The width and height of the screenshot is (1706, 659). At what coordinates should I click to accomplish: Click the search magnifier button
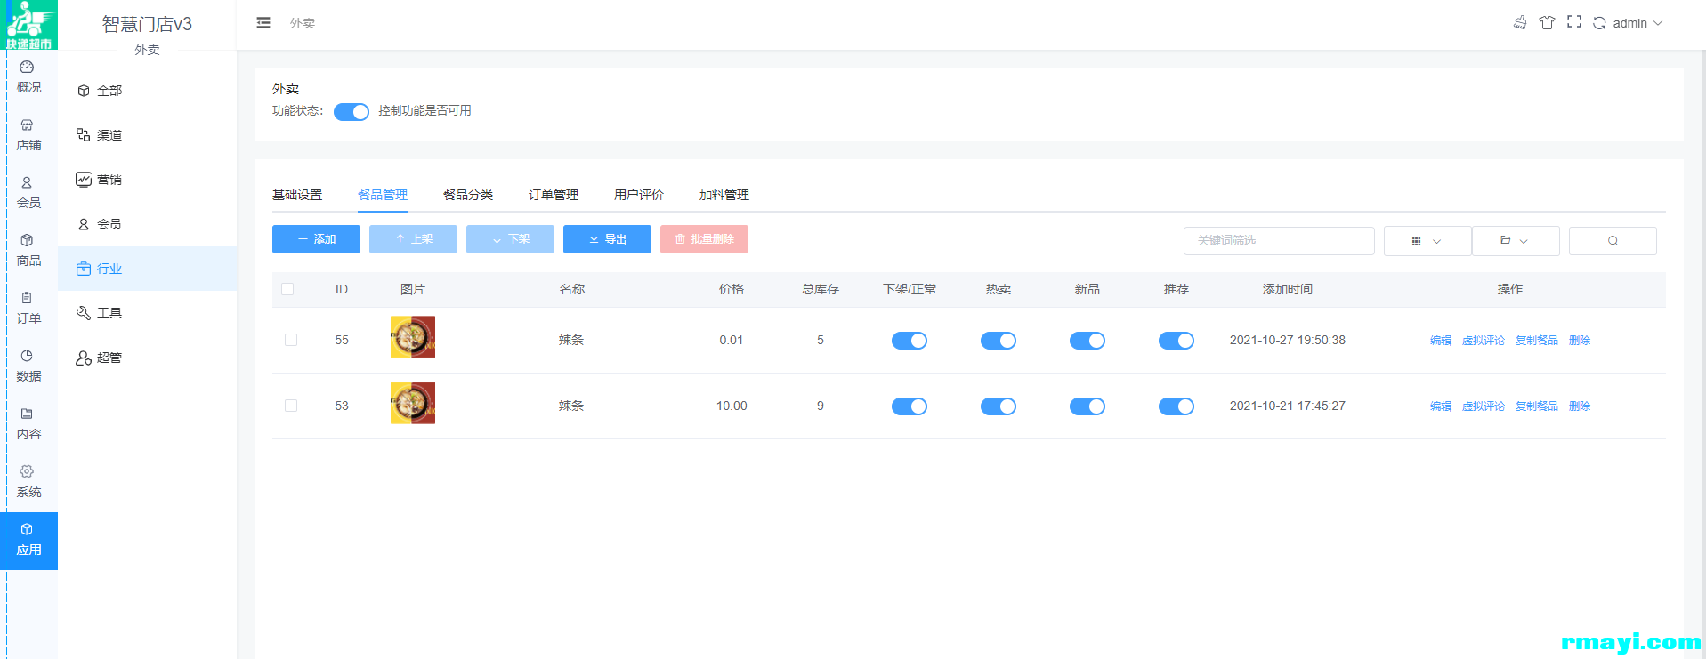tap(1612, 241)
